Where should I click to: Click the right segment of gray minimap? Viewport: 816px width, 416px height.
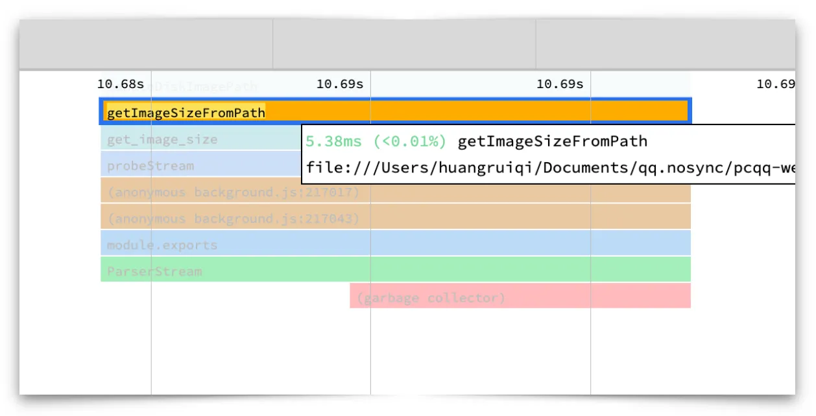665,43
